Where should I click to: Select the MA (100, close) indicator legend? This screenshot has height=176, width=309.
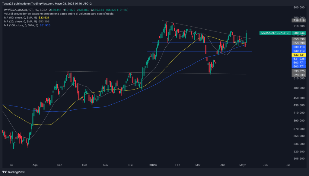tap(21, 25)
